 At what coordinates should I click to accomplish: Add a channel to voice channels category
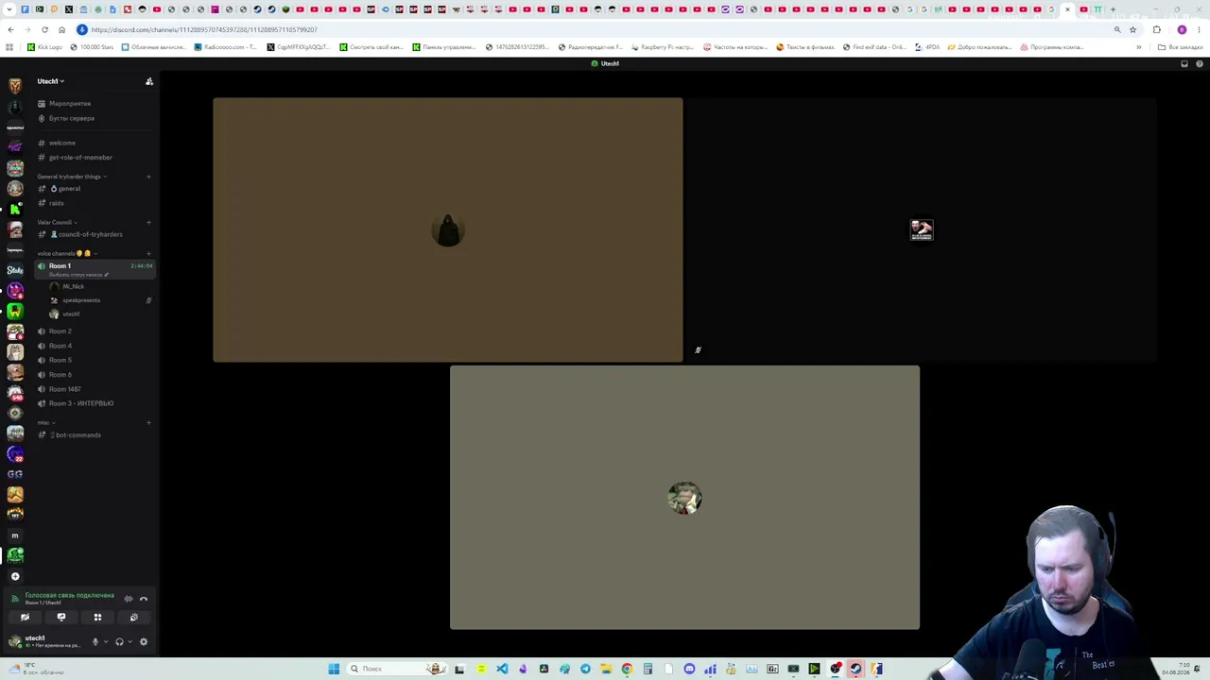click(148, 253)
